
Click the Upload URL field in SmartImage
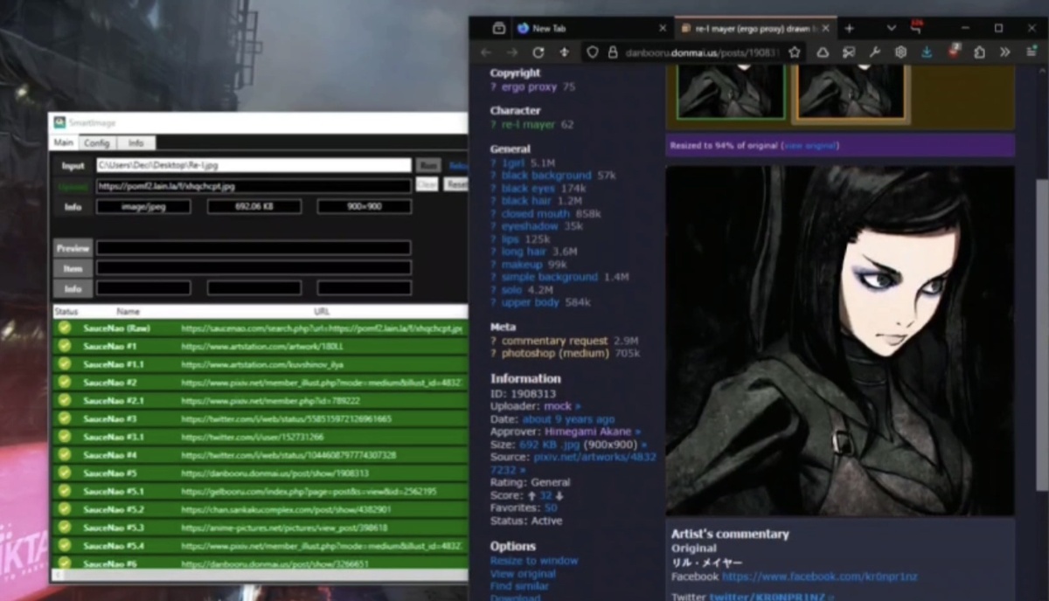(254, 185)
